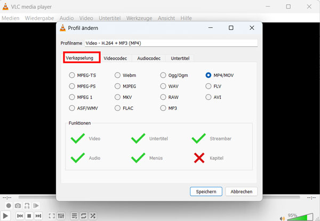Click the checkmark beside Untertitel in Funktionen

(x=138, y=138)
